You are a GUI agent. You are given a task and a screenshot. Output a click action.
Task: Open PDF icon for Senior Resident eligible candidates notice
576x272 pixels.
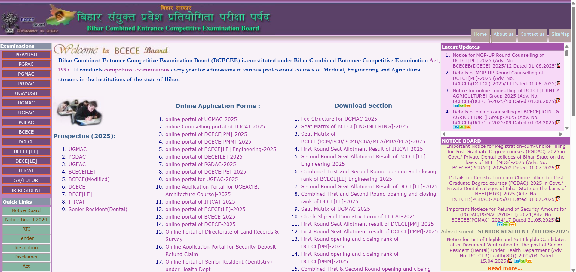click(510, 261)
